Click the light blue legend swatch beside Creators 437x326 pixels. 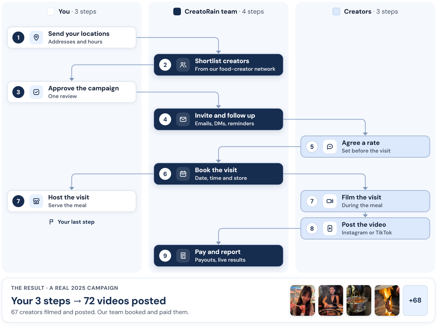point(336,12)
